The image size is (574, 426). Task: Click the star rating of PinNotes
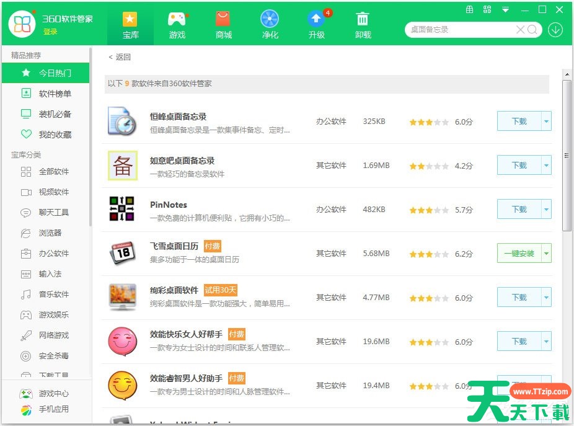[x=429, y=210]
